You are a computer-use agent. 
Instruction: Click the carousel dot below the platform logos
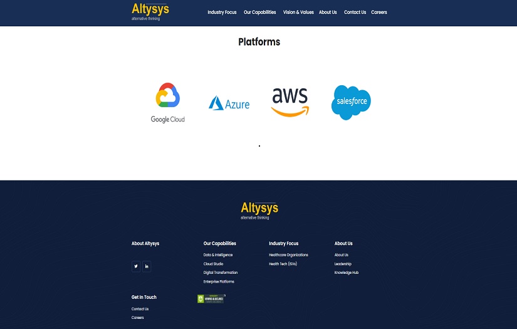pos(259,146)
